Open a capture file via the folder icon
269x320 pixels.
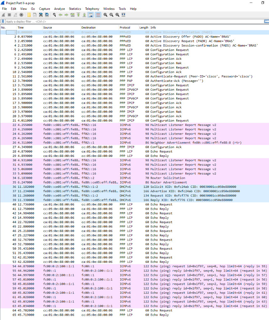pyautogui.click(x=28, y=14)
